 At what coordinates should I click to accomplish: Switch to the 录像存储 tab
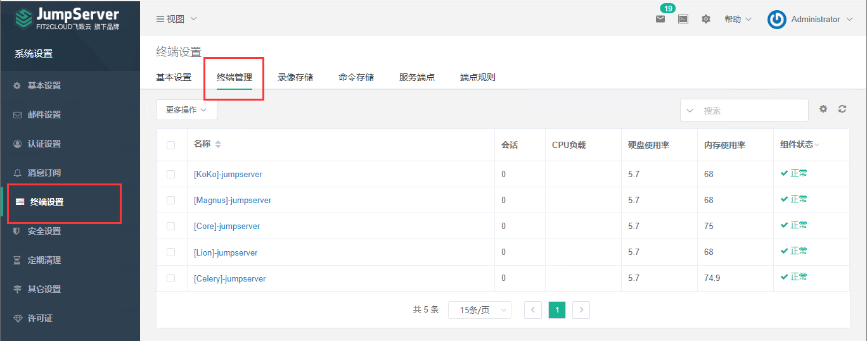pyautogui.click(x=295, y=77)
